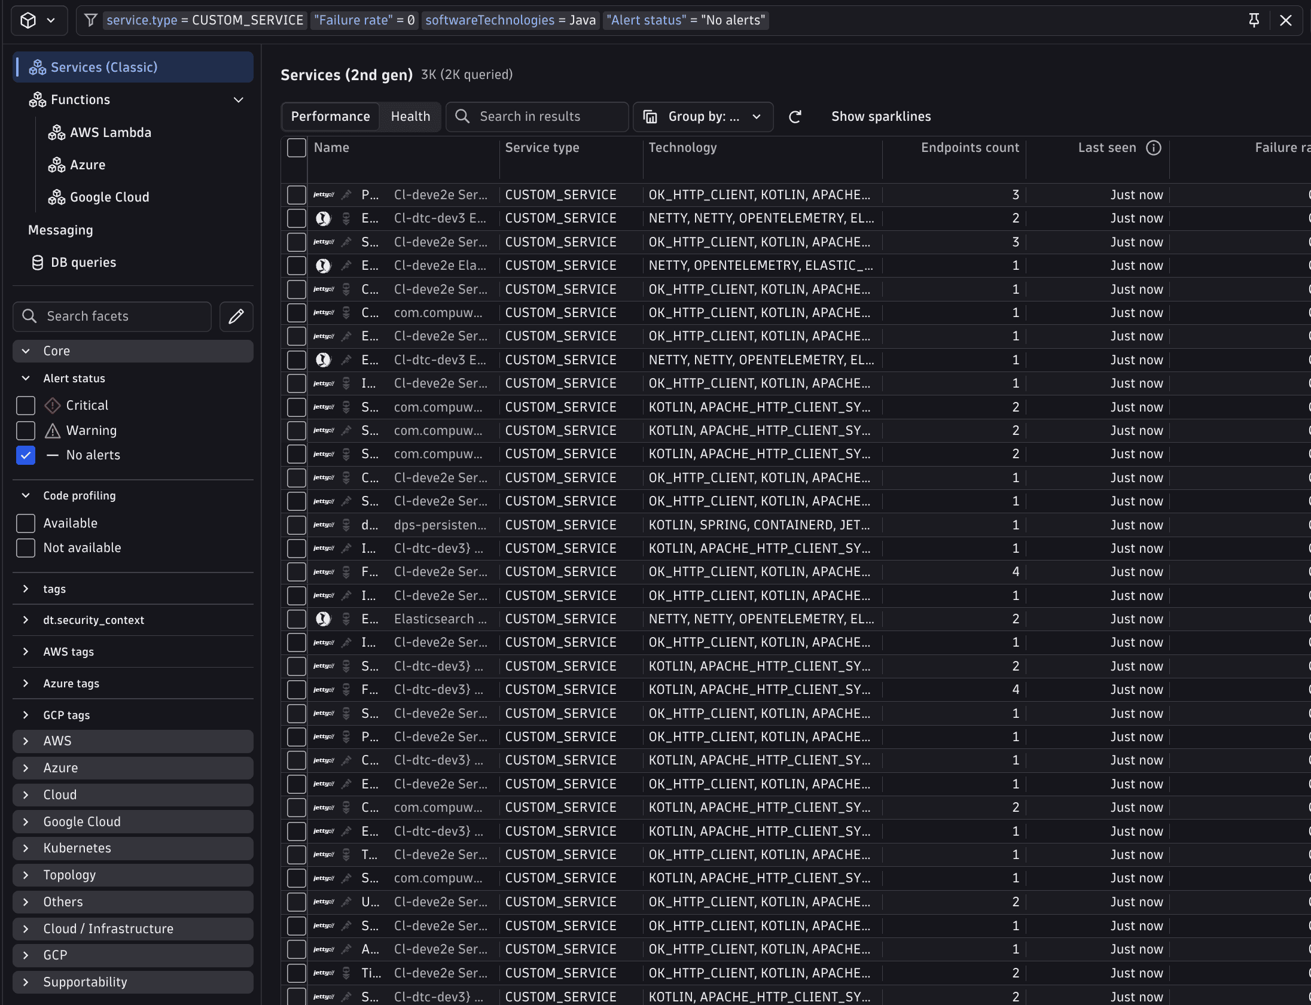Click the search magnifier in results field
1311x1005 pixels.
[462, 116]
